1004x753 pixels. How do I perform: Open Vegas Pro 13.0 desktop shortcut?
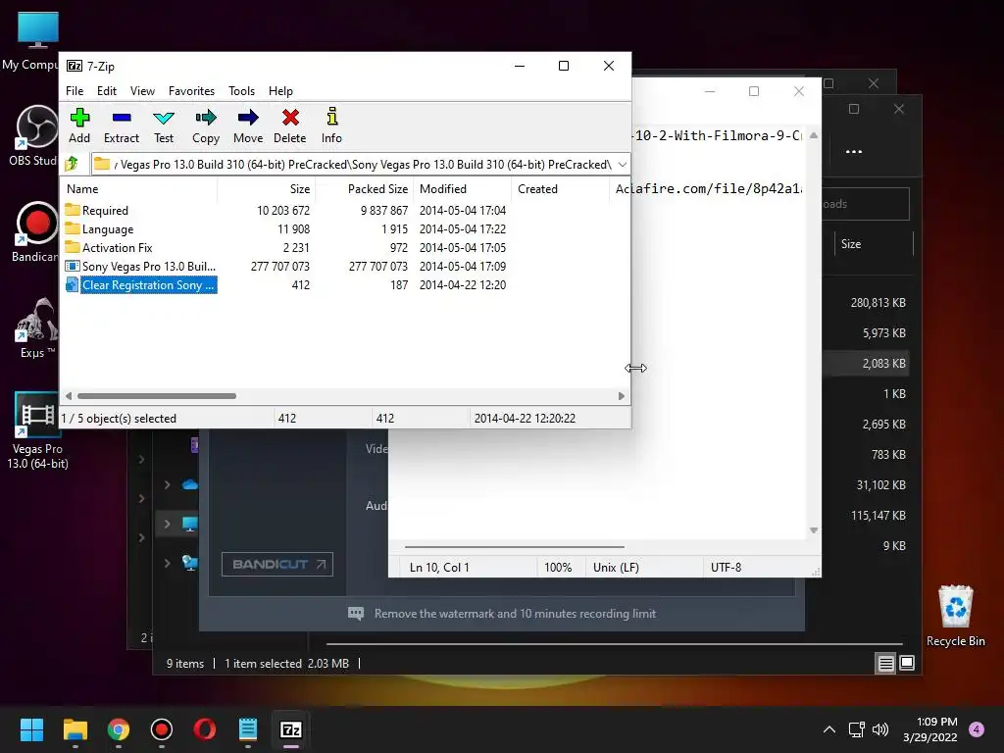click(x=37, y=431)
